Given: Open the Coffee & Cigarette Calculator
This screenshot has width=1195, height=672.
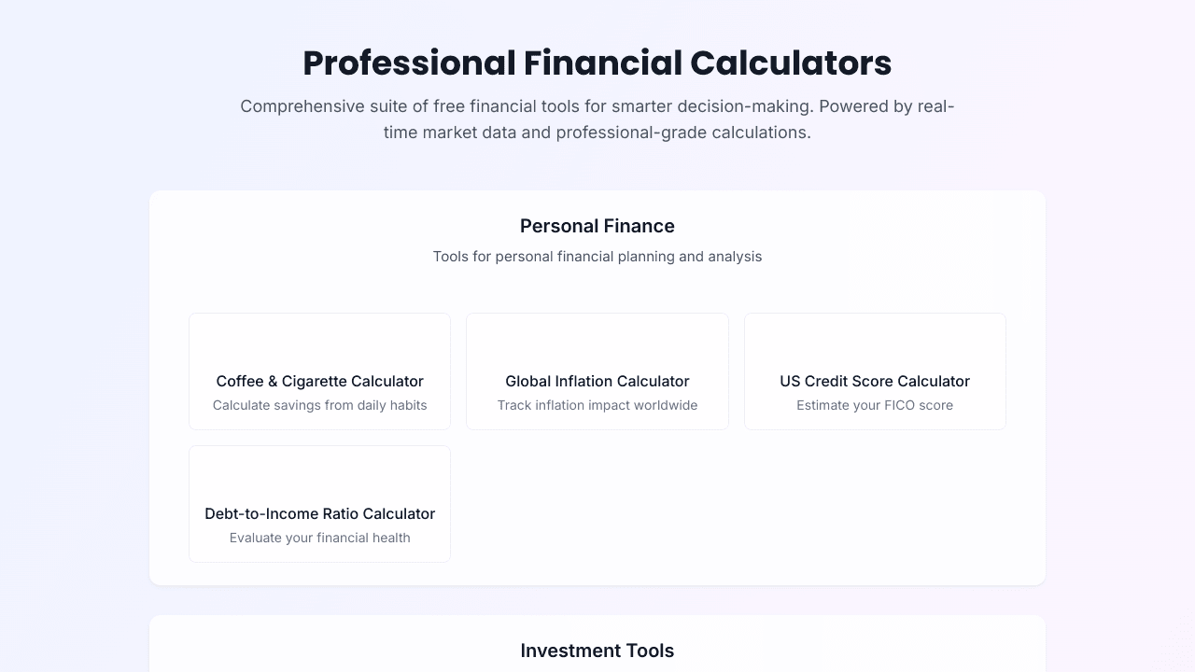Looking at the screenshot, I should 319,371.
